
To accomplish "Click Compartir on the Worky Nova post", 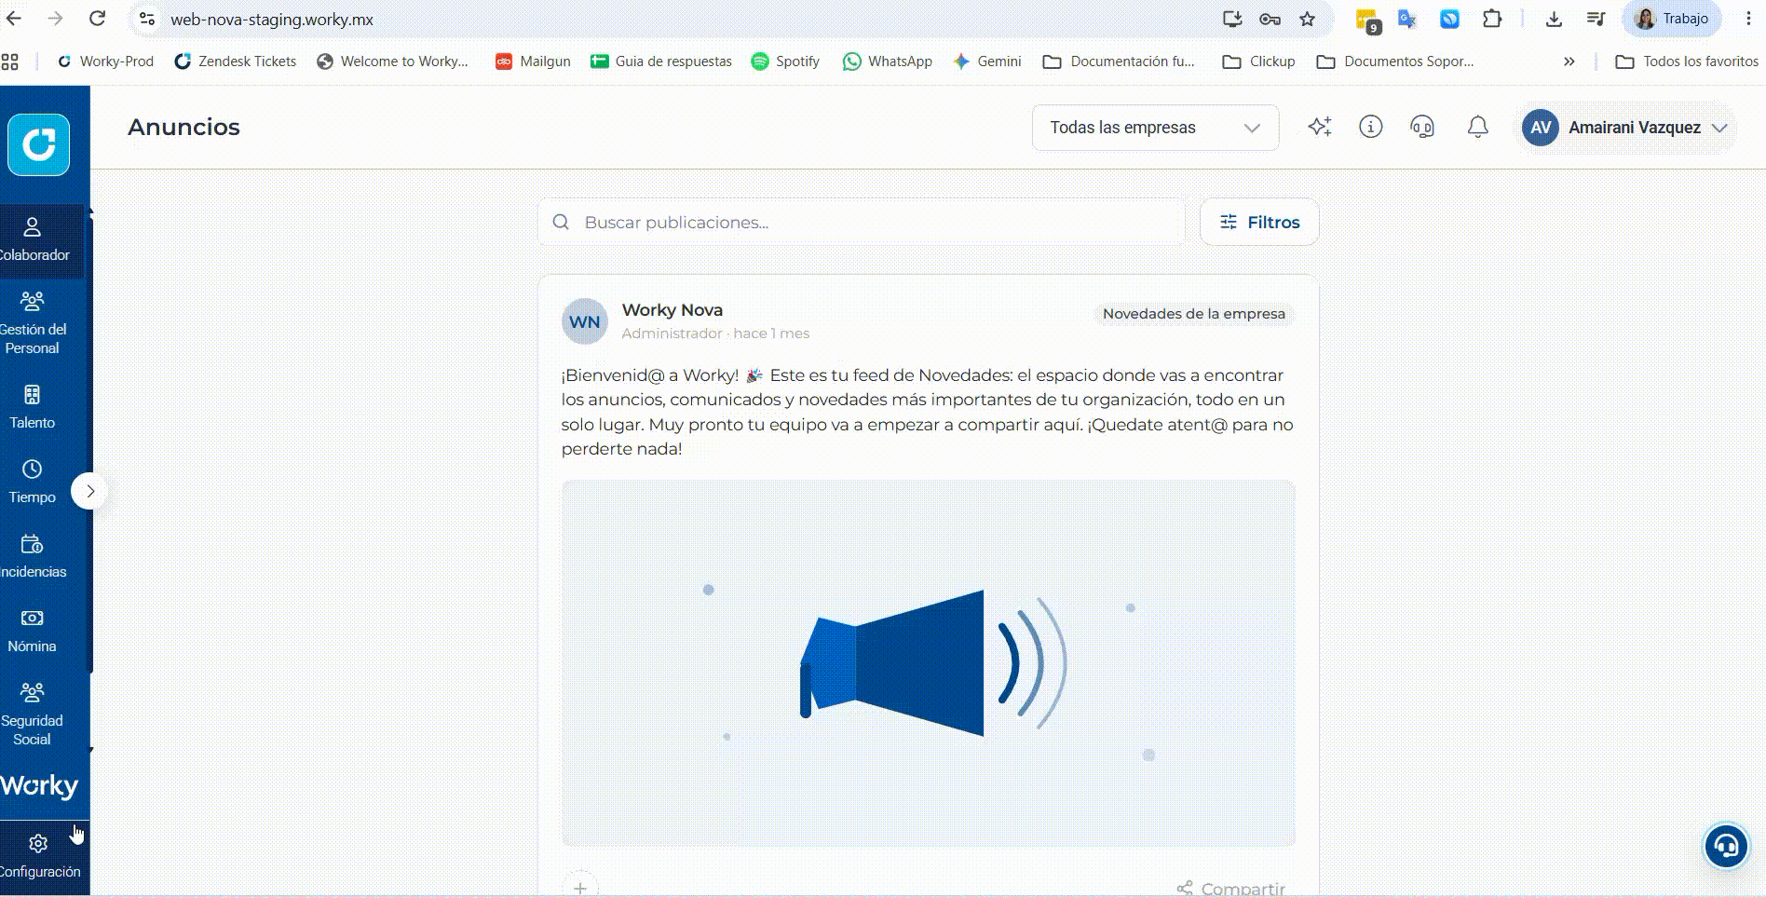I will tap(1231, 889).
